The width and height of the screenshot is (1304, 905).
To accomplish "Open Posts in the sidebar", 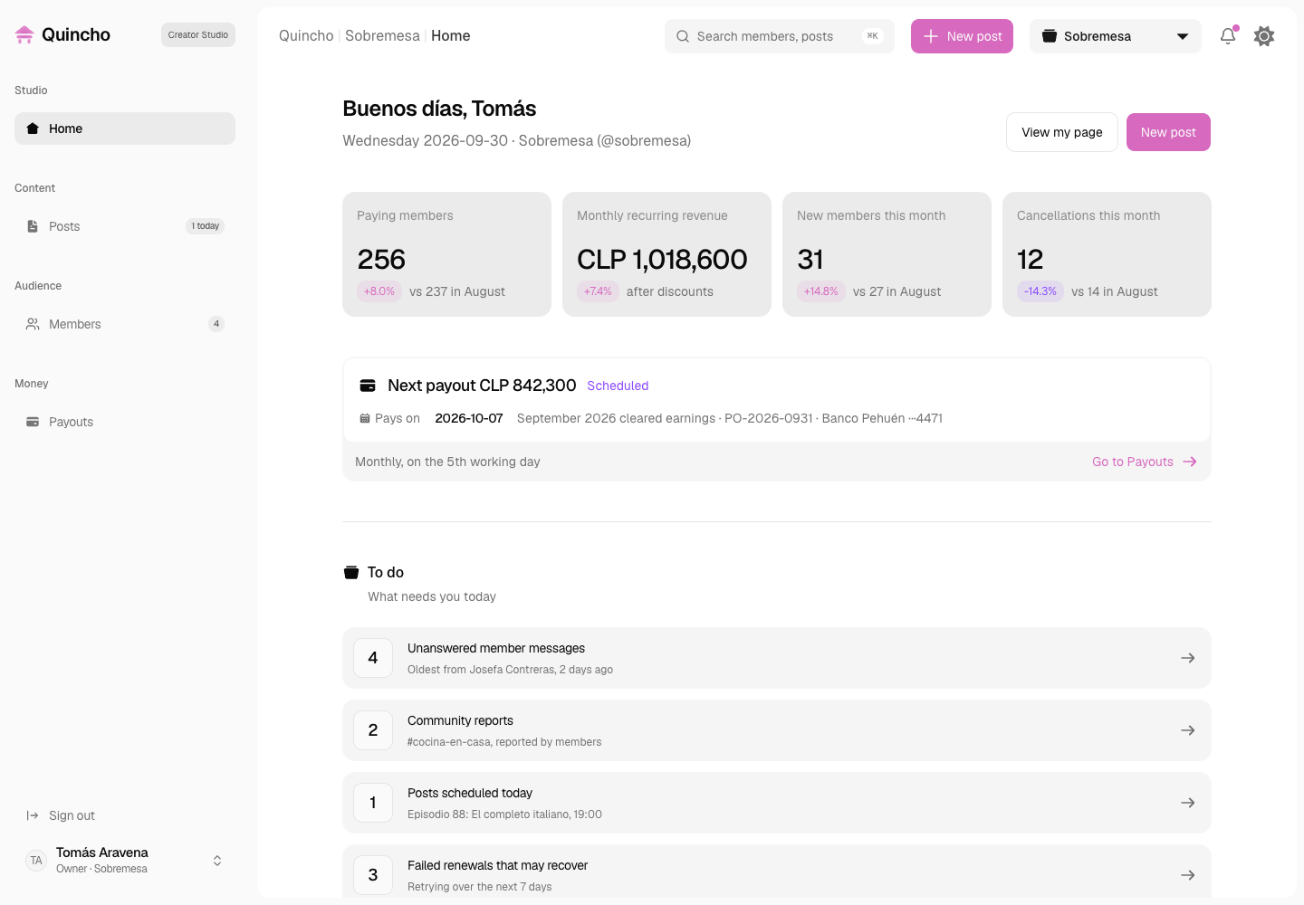I will [x=125, y=226].
